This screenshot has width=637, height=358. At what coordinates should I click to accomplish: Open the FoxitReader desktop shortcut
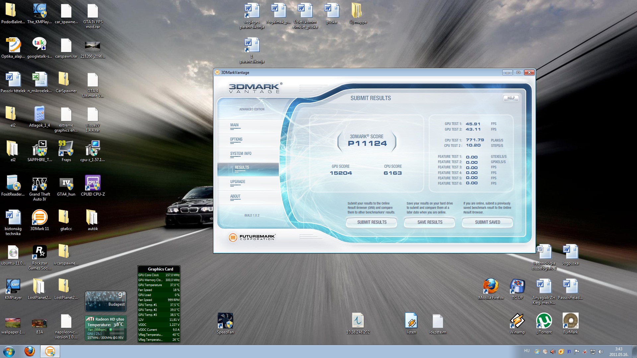13,186
